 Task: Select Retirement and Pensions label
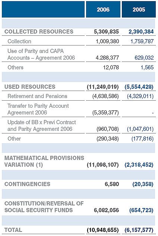[37, 96]
